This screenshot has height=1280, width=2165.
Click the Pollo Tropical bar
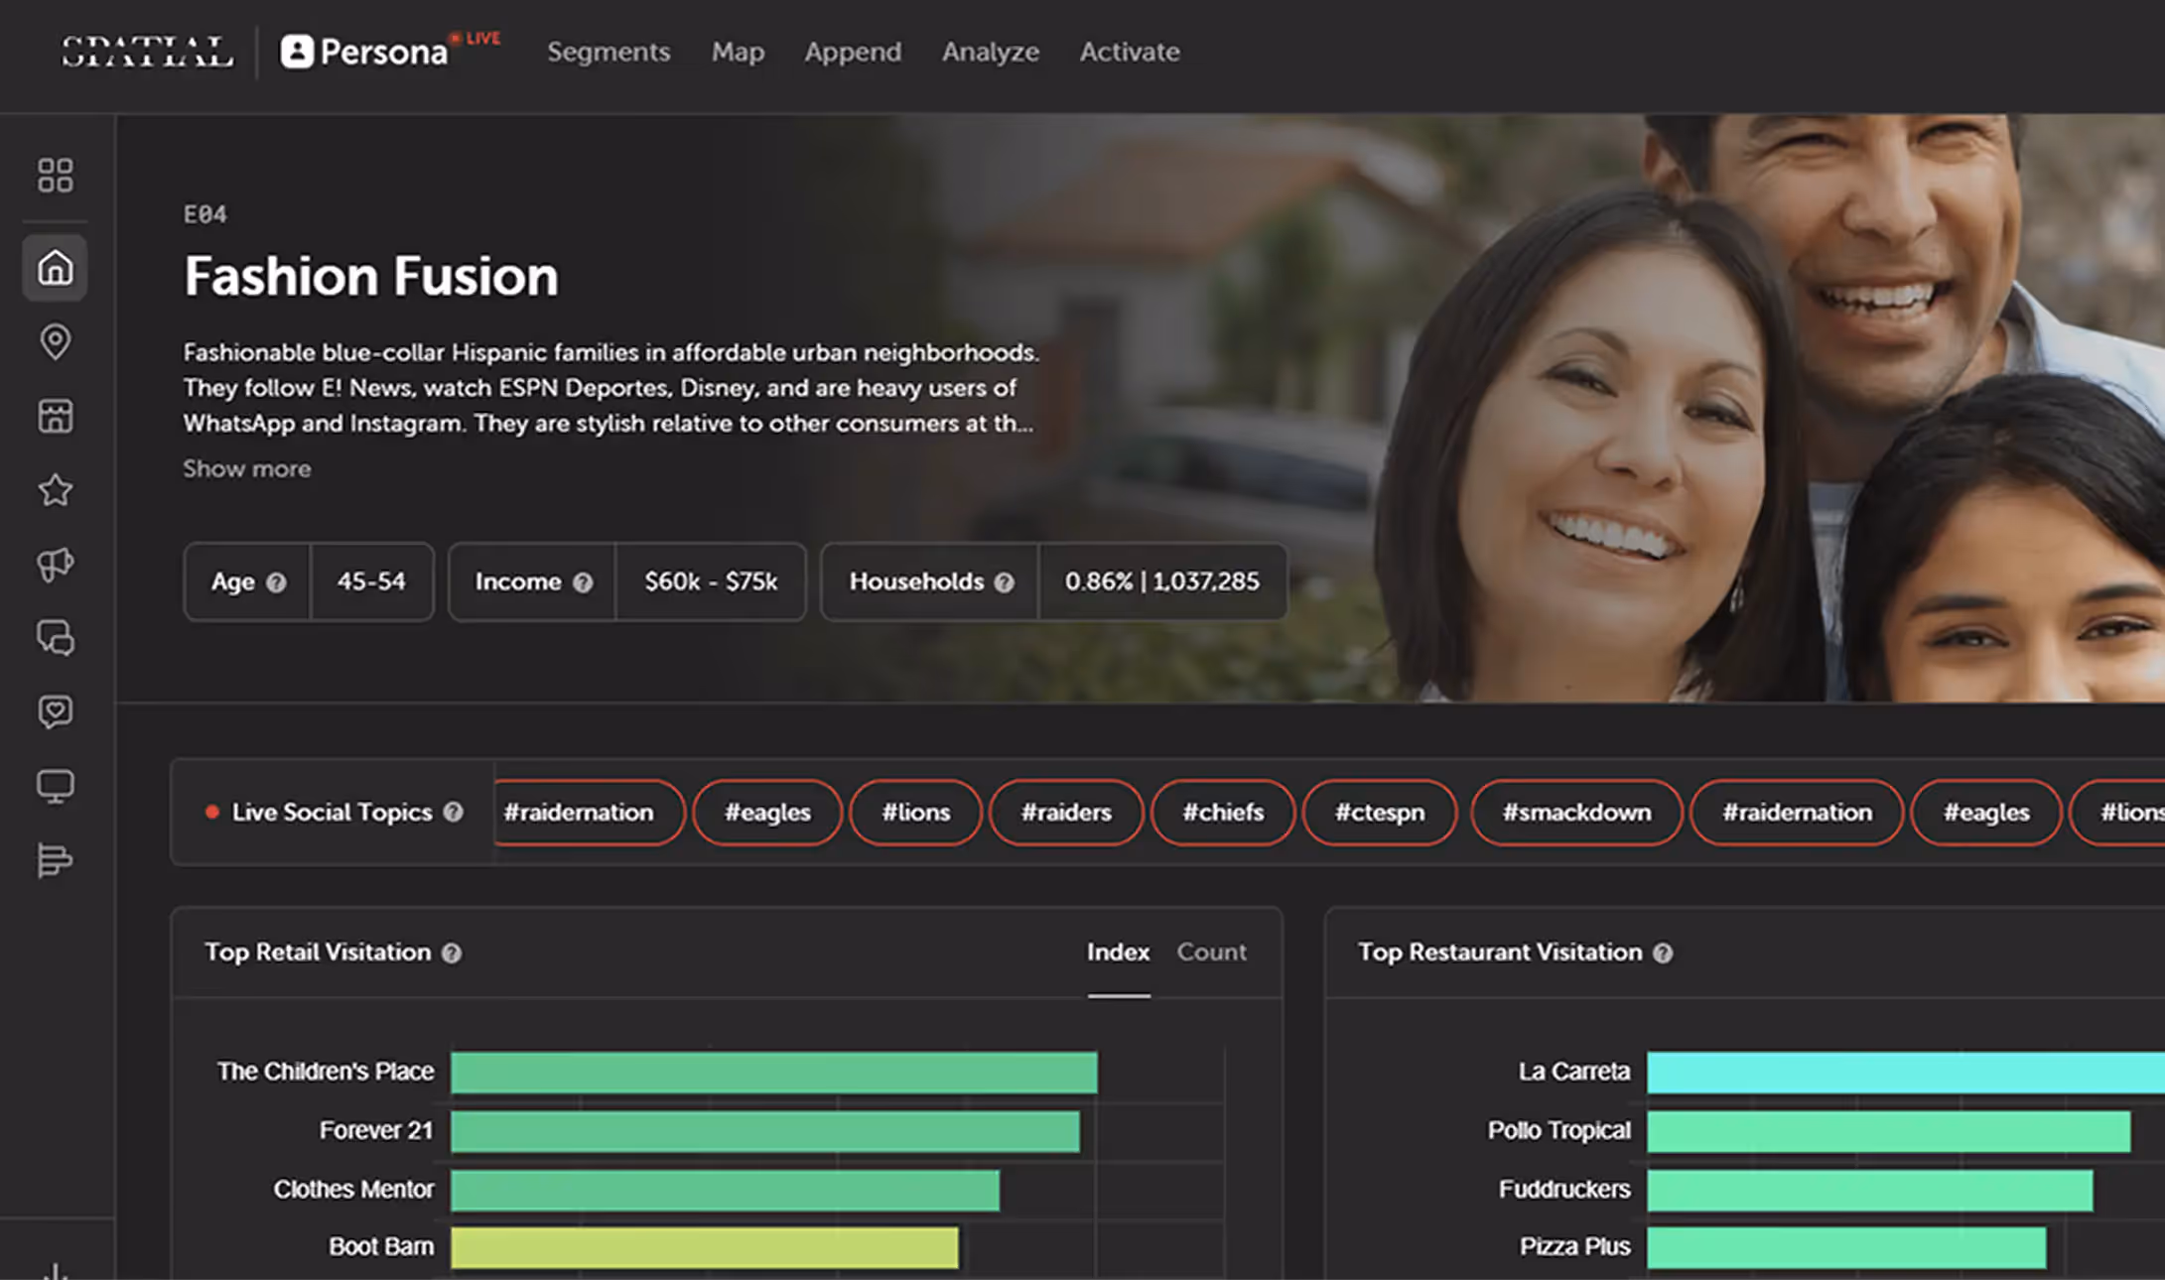pyautogui.click(x=1889, y=1131)
